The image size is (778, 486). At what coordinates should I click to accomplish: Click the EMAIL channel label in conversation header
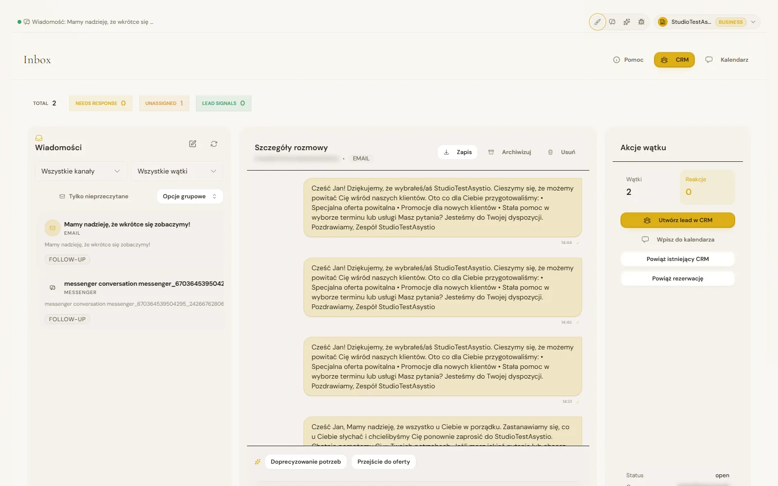coord(361,158)
